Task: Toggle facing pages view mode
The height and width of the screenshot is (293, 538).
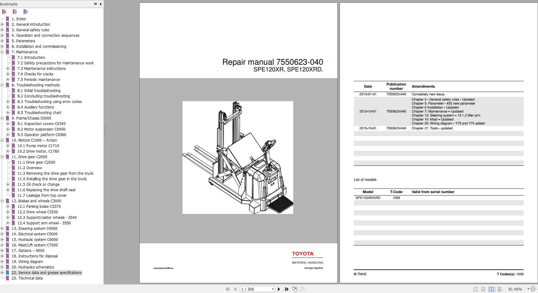Action: 492,289
